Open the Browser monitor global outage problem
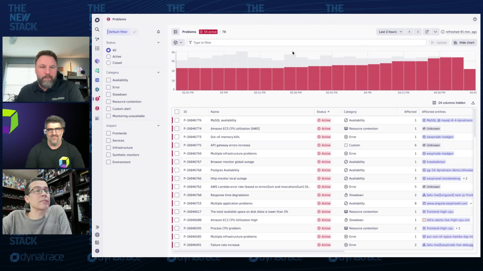Screen dimensions: 483x271 232,162
